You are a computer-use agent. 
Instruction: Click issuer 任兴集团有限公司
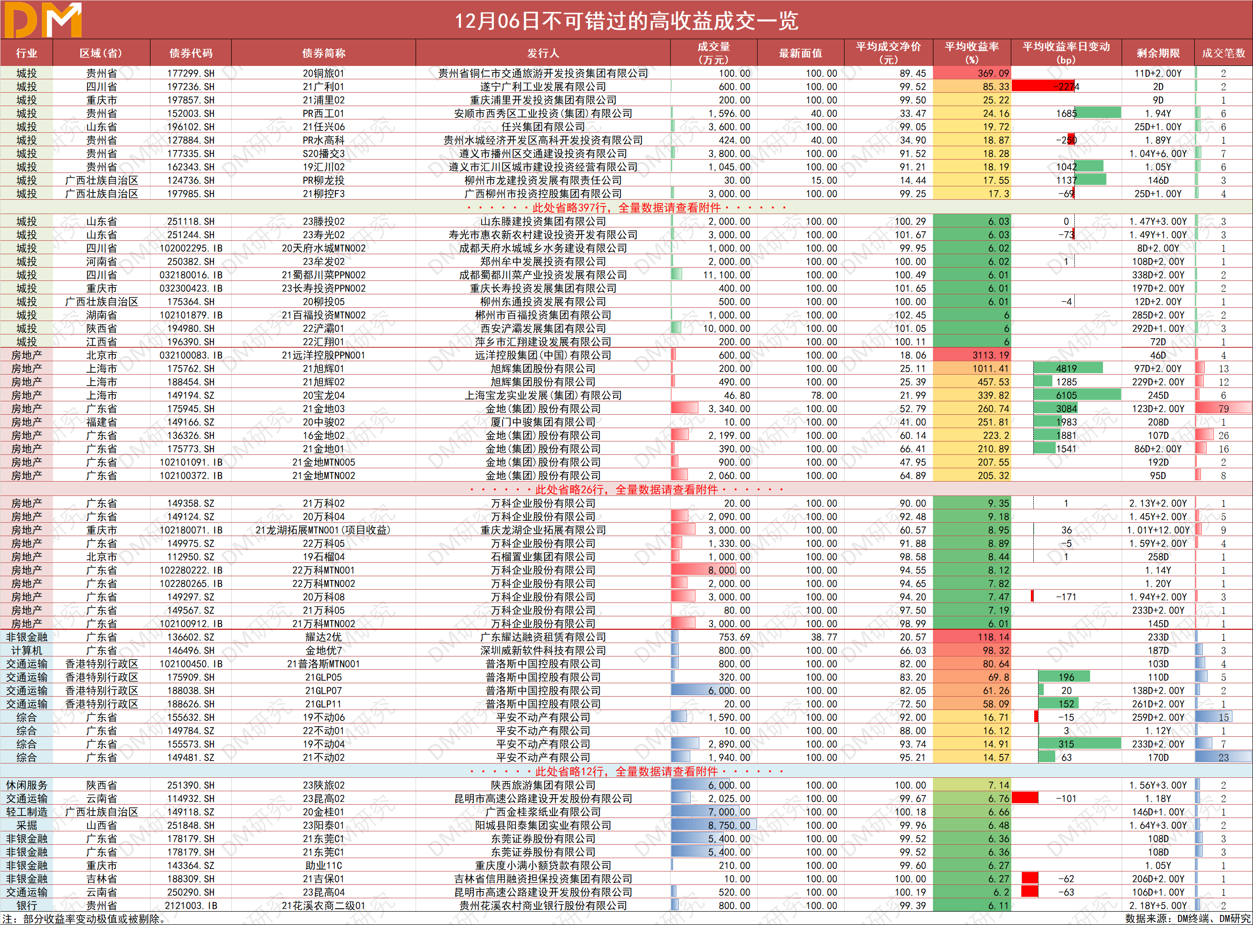543,127
